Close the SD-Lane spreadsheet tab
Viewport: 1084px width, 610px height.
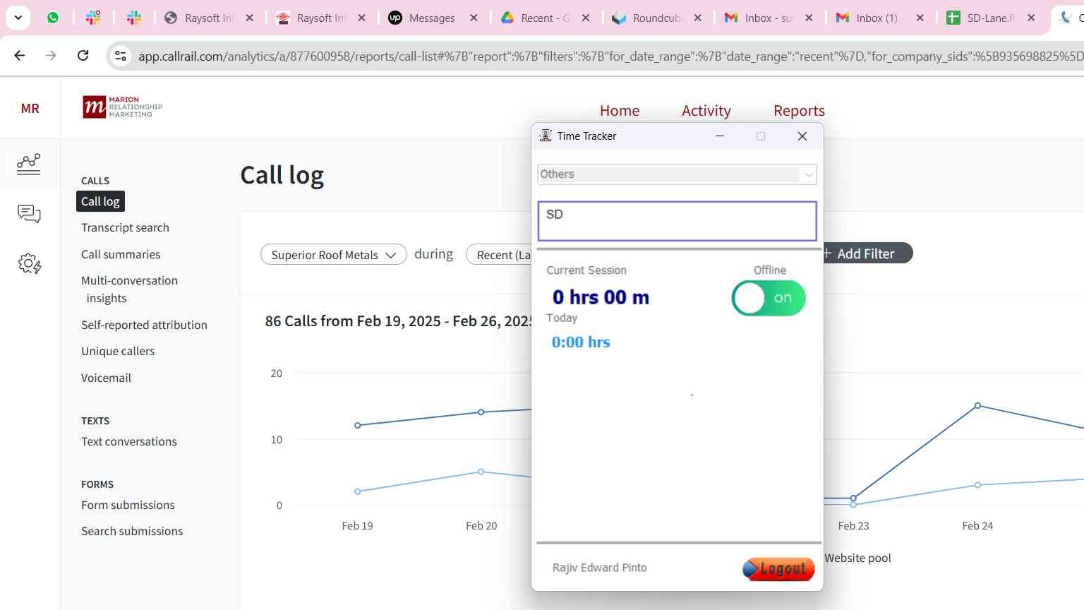(x=1032, y=18)
